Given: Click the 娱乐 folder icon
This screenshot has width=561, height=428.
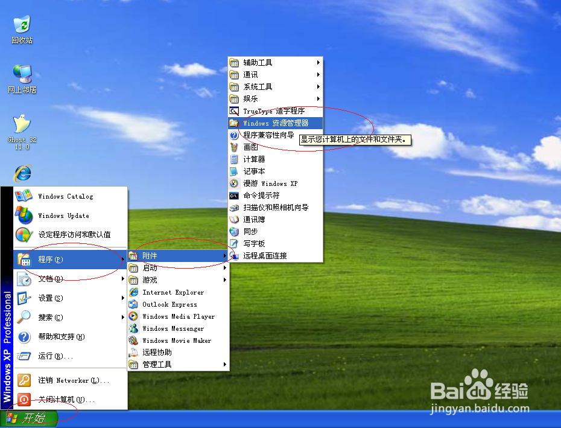Looking at the screenshot, I should pos(234,98).
